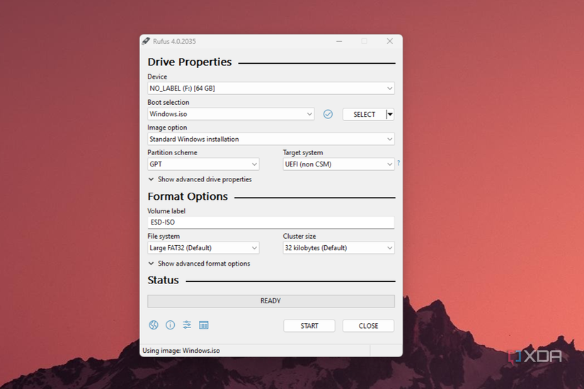Open Target system UEFI dropdown
Viewport: 584px width, 389px height.
(x=338, y=164)
